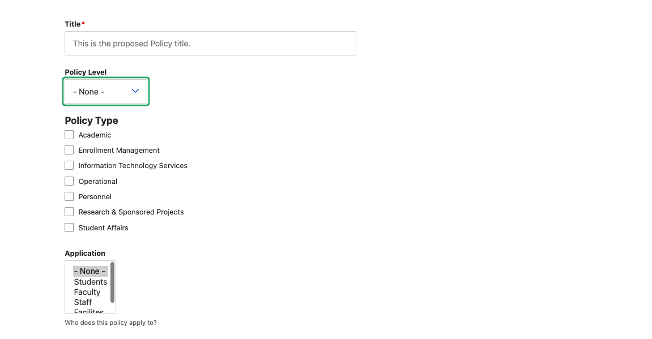The width and height of the screenshot is (652, 339).
Task: Click the Application list scrollbar
Action: (112, 282)
